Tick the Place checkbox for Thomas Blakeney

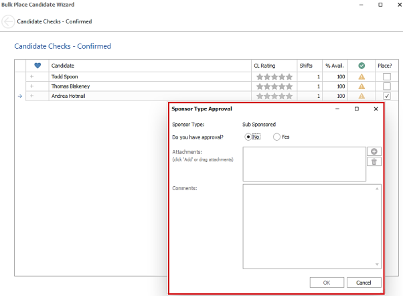[386, 86]
